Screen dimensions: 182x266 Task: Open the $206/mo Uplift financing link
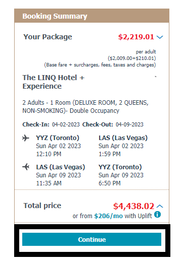pos(109,216)
